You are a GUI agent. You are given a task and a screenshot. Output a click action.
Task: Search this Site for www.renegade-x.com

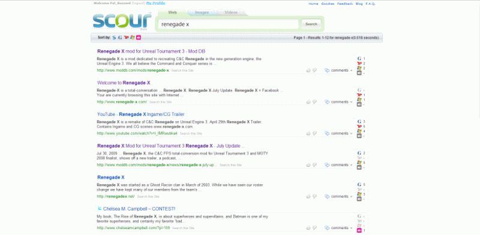[x=160, y=102]
